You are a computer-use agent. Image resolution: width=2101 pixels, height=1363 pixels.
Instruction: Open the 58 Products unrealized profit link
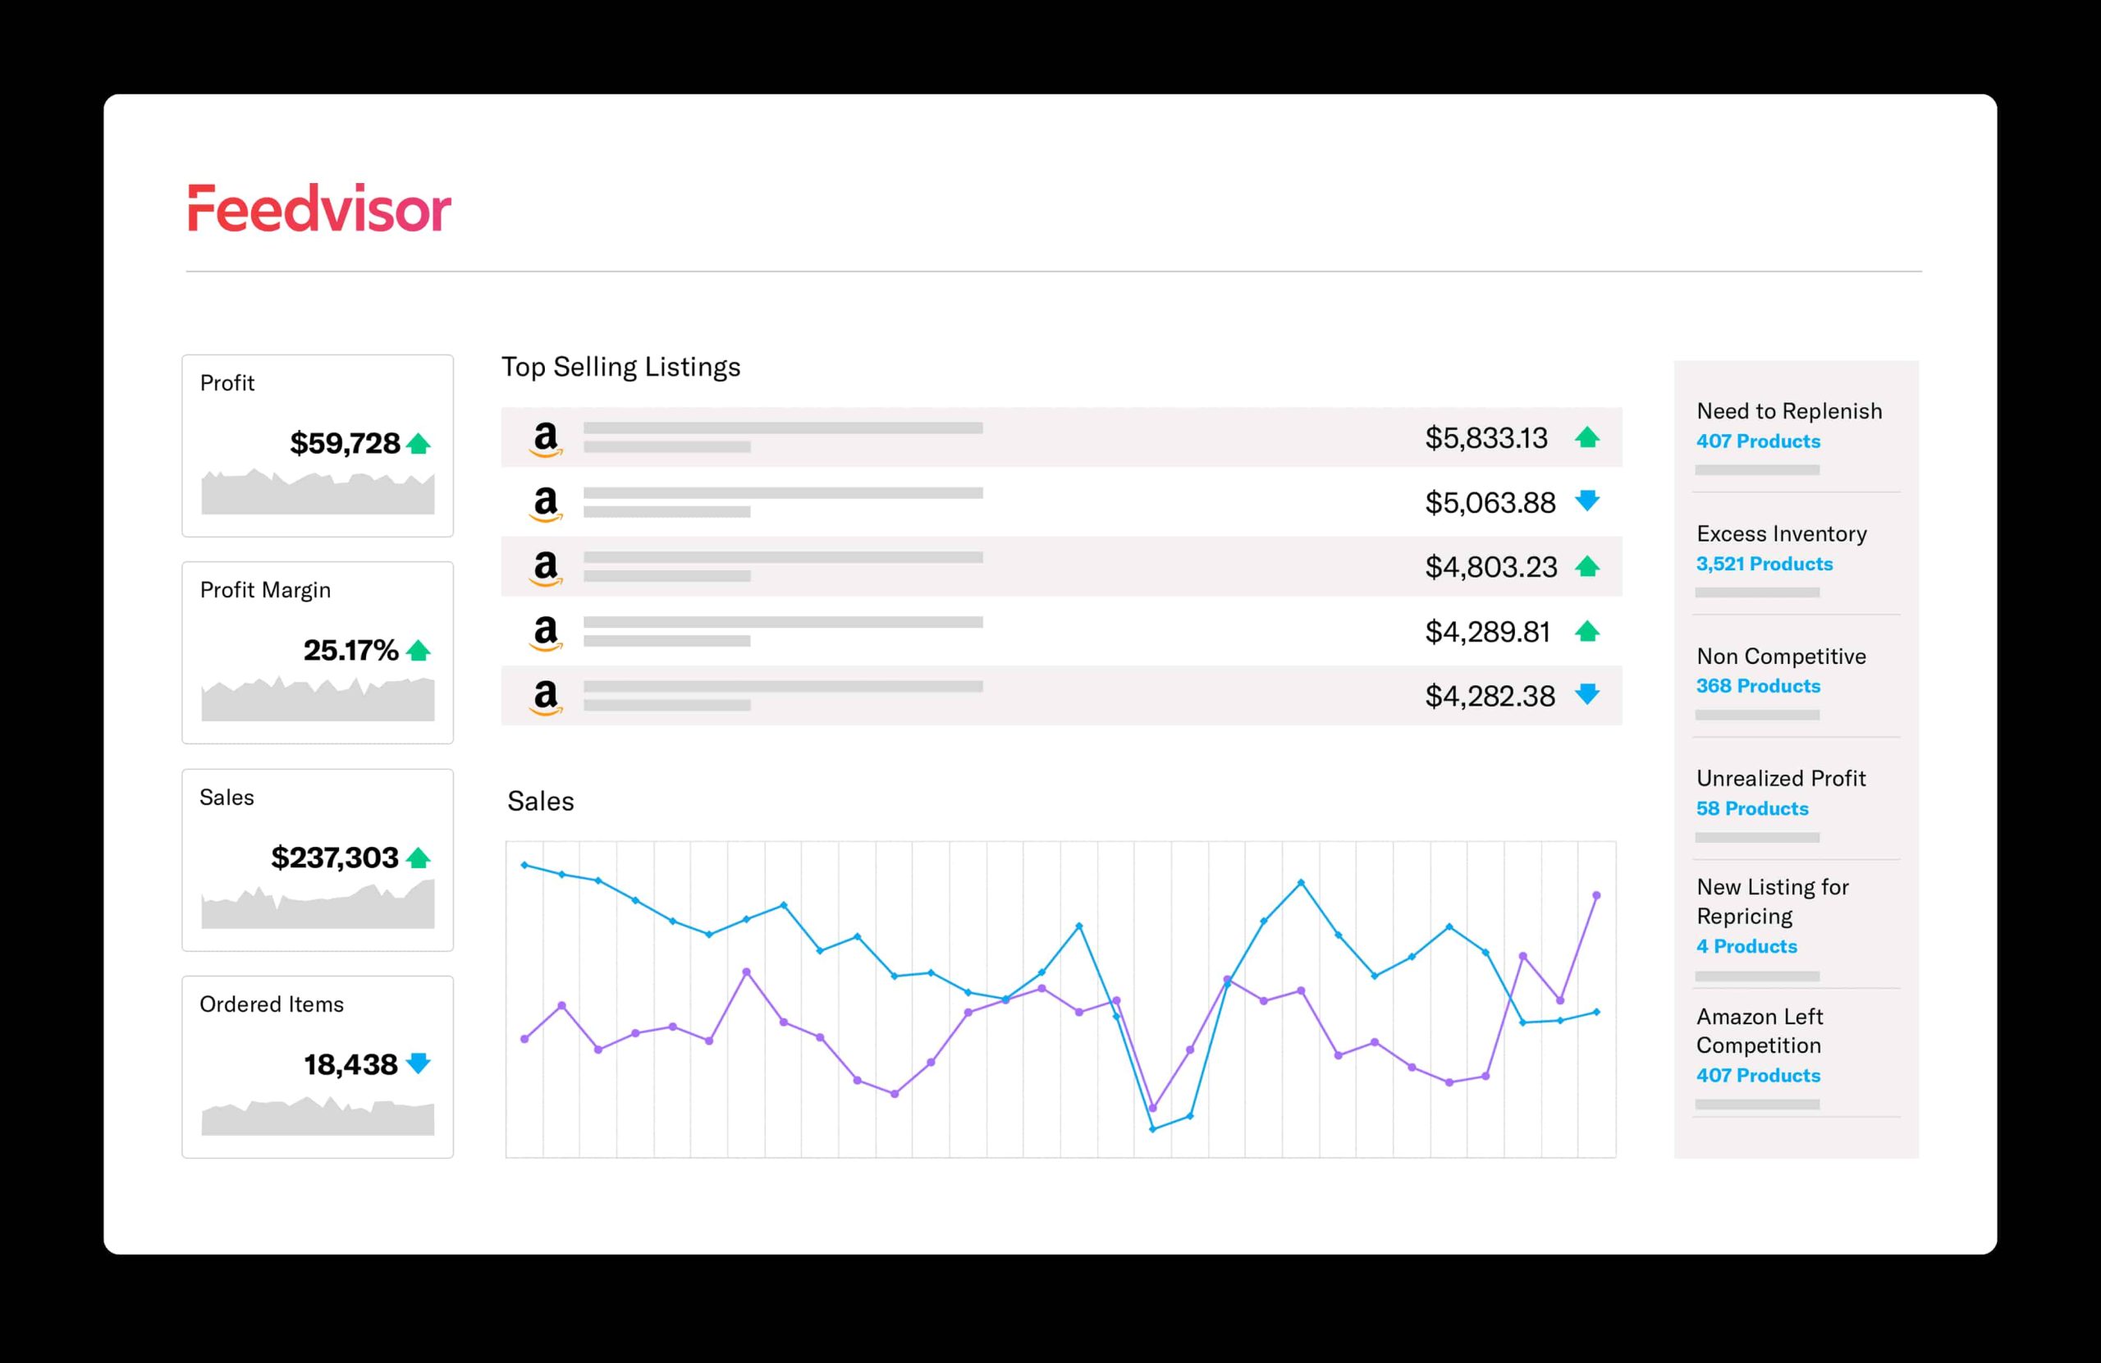(1752, 808)
